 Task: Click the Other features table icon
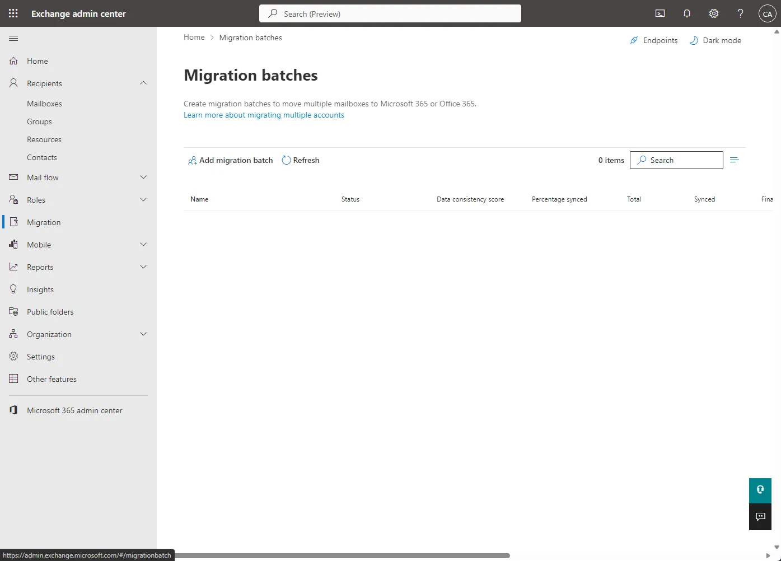(13, 378)
